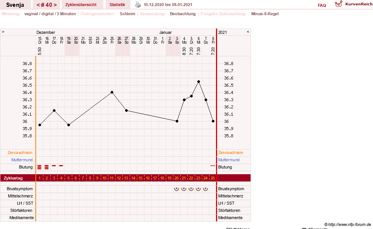373x229 pixels.
Task: Click the '>' arrow at chart's top left
Action: 3,32
